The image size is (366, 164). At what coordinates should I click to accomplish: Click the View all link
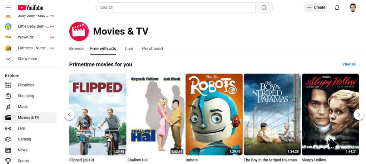(x=349, y=64)
